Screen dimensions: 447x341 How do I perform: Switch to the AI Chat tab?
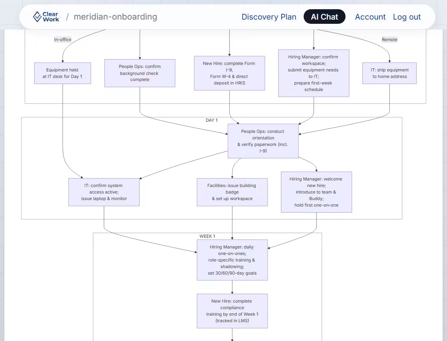[324, 17]
